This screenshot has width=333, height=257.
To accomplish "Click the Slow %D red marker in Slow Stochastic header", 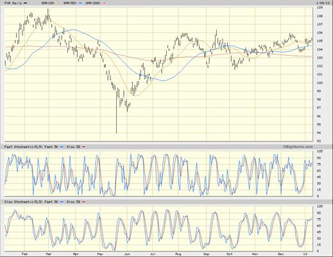I will pos(84,202).
